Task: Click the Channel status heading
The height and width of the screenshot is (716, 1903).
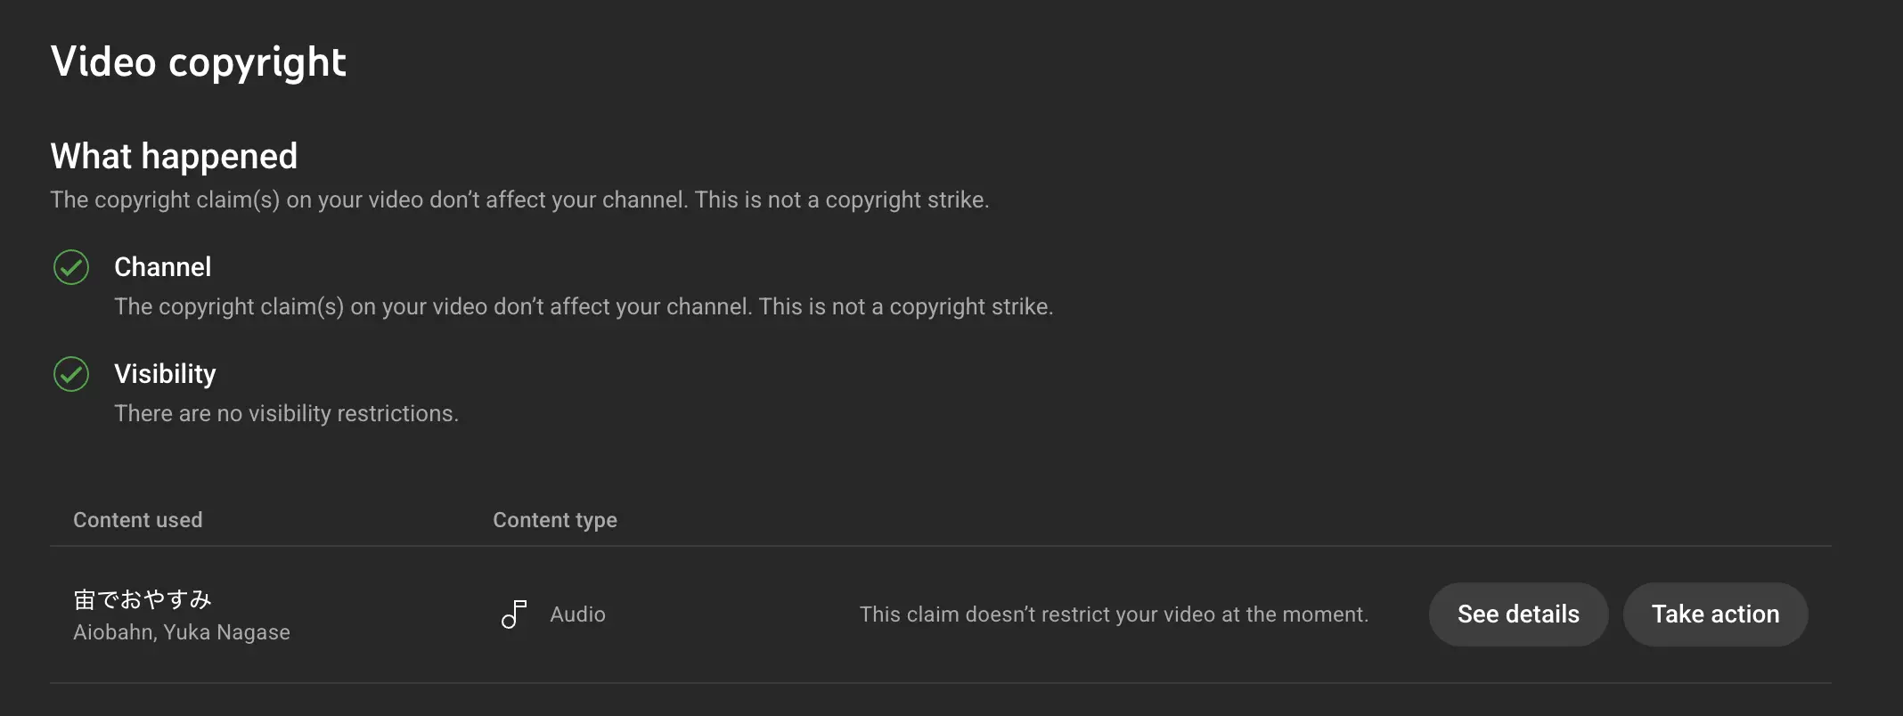Action: click(x=163, y=267)
